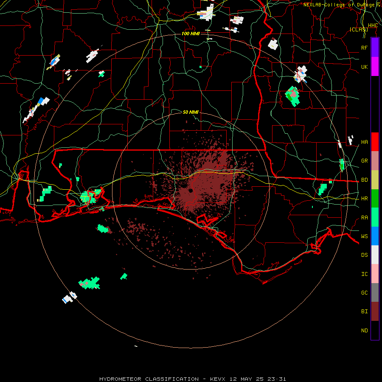382x382 pixels.
Task: Click the DS legend label
Action: (364, 255)
